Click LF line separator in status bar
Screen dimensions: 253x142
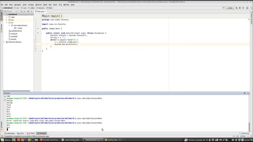coord(238,136)
